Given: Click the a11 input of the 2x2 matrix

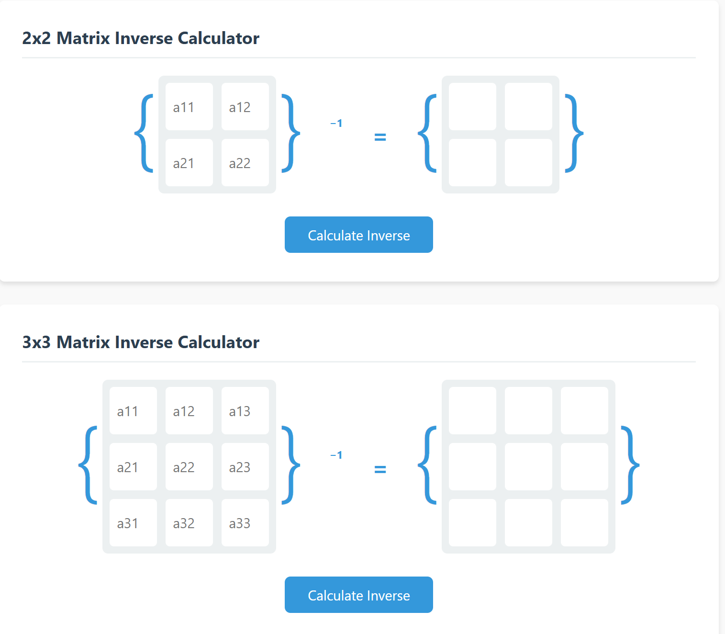Looking at the screenshot, I should (x=189, y=106).
